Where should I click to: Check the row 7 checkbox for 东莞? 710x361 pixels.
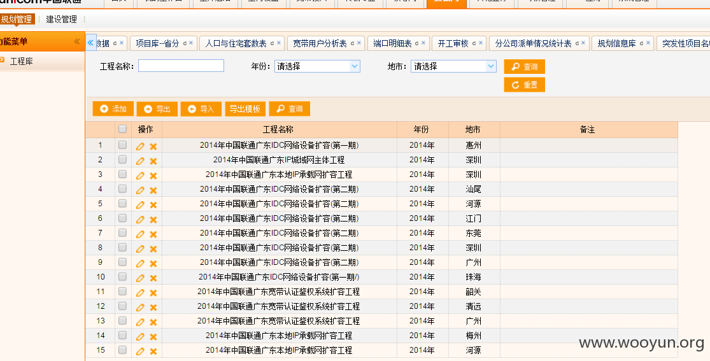[x=122, y=232]
